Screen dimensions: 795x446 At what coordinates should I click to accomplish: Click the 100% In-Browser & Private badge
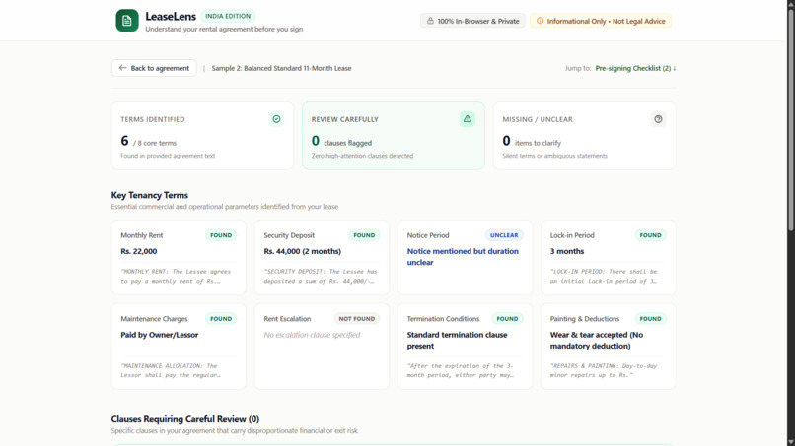click(472, 21)
